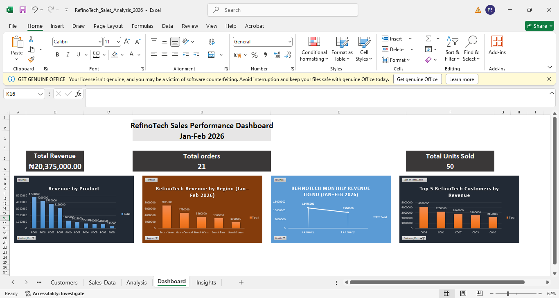The width and height of the screenshot is (559, 298).
Task: Apply fill color with the paint bucket
Action: [115, 54]
